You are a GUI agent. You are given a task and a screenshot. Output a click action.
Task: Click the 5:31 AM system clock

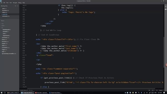(160, 93)
